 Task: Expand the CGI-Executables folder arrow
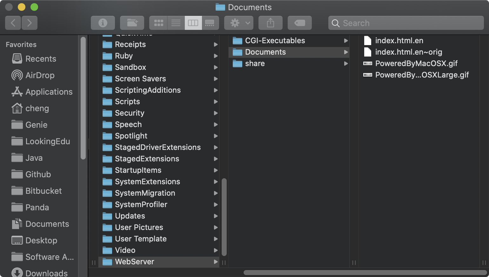(346, 41)
